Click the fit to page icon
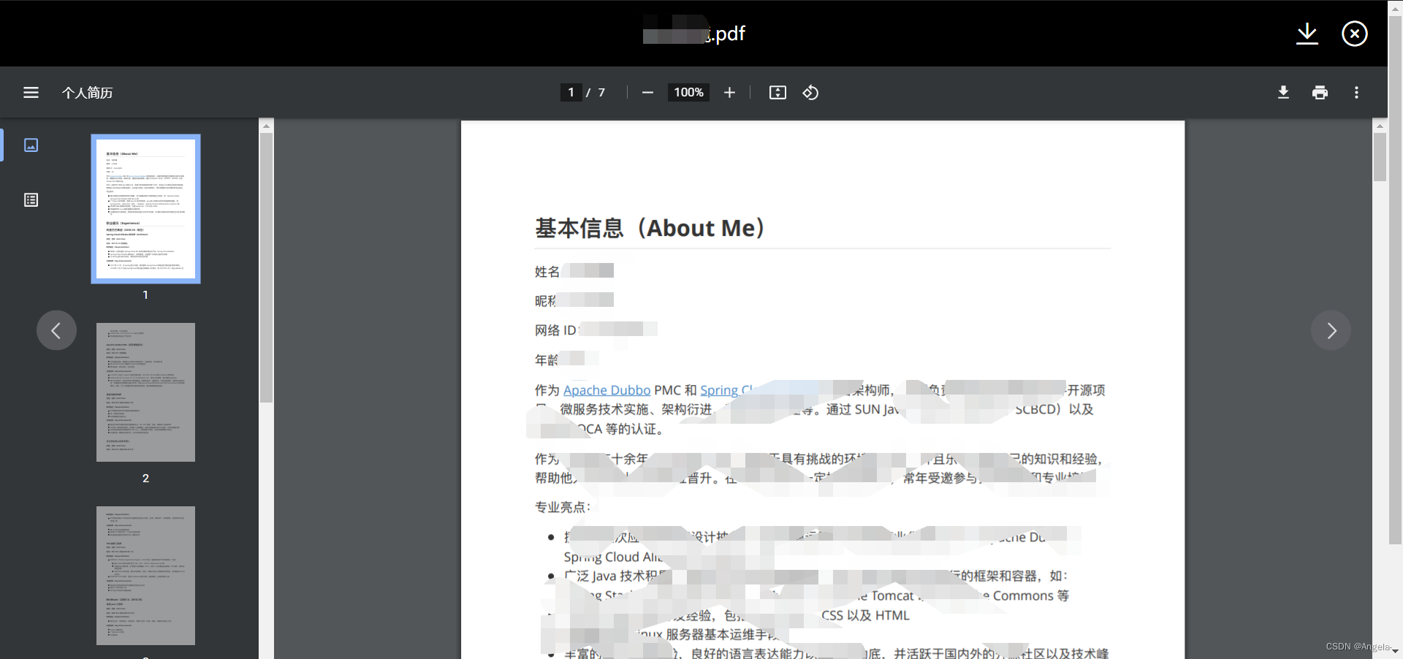The width and height of the screenshot is (1403, 659). pos(777,93)
